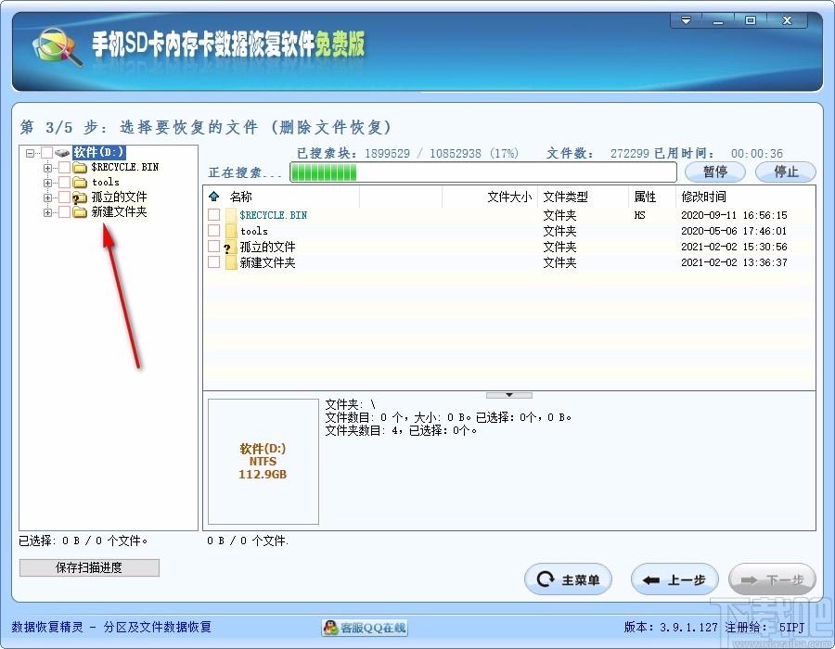Click the 软件(D:) NTFS 112.9GB preview box
This screenshot has height=649, width=835.
[263, 461]
